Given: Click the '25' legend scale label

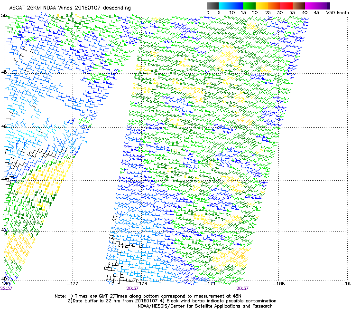Looking at the screenshot, I should pyautogui.click(x=268, y=13).
